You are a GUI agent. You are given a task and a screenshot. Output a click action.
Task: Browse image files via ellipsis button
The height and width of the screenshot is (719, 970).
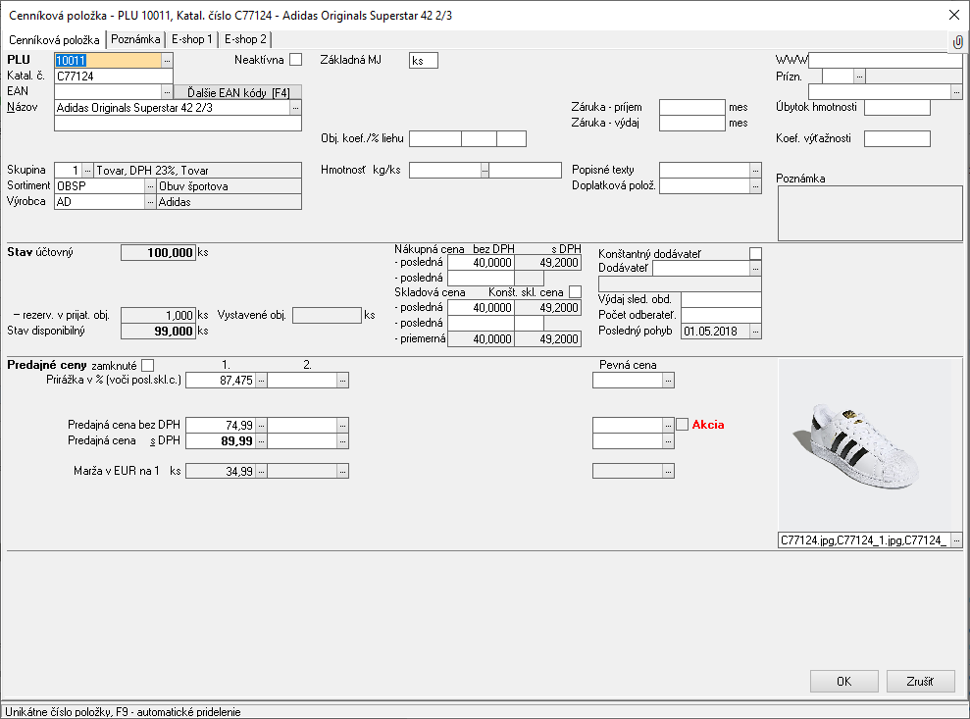956,540
